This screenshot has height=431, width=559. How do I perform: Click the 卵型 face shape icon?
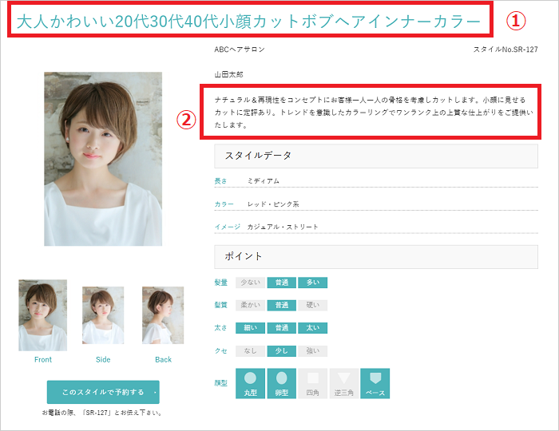coord(281,383)
